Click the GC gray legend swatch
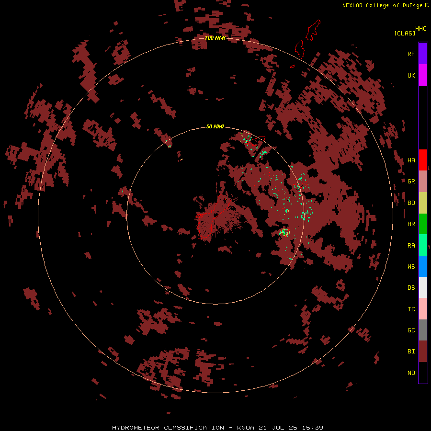The width and height of the screenshot is (431, 431). click(x=423, y=330)
